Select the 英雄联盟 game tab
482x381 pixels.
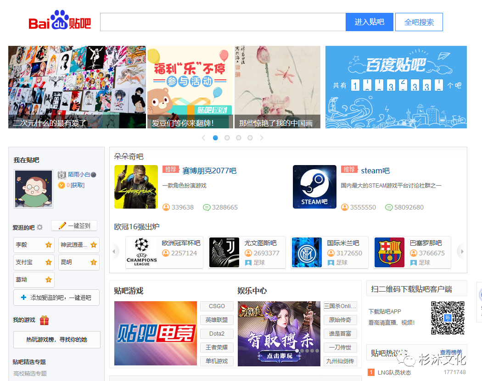point(217,320)
